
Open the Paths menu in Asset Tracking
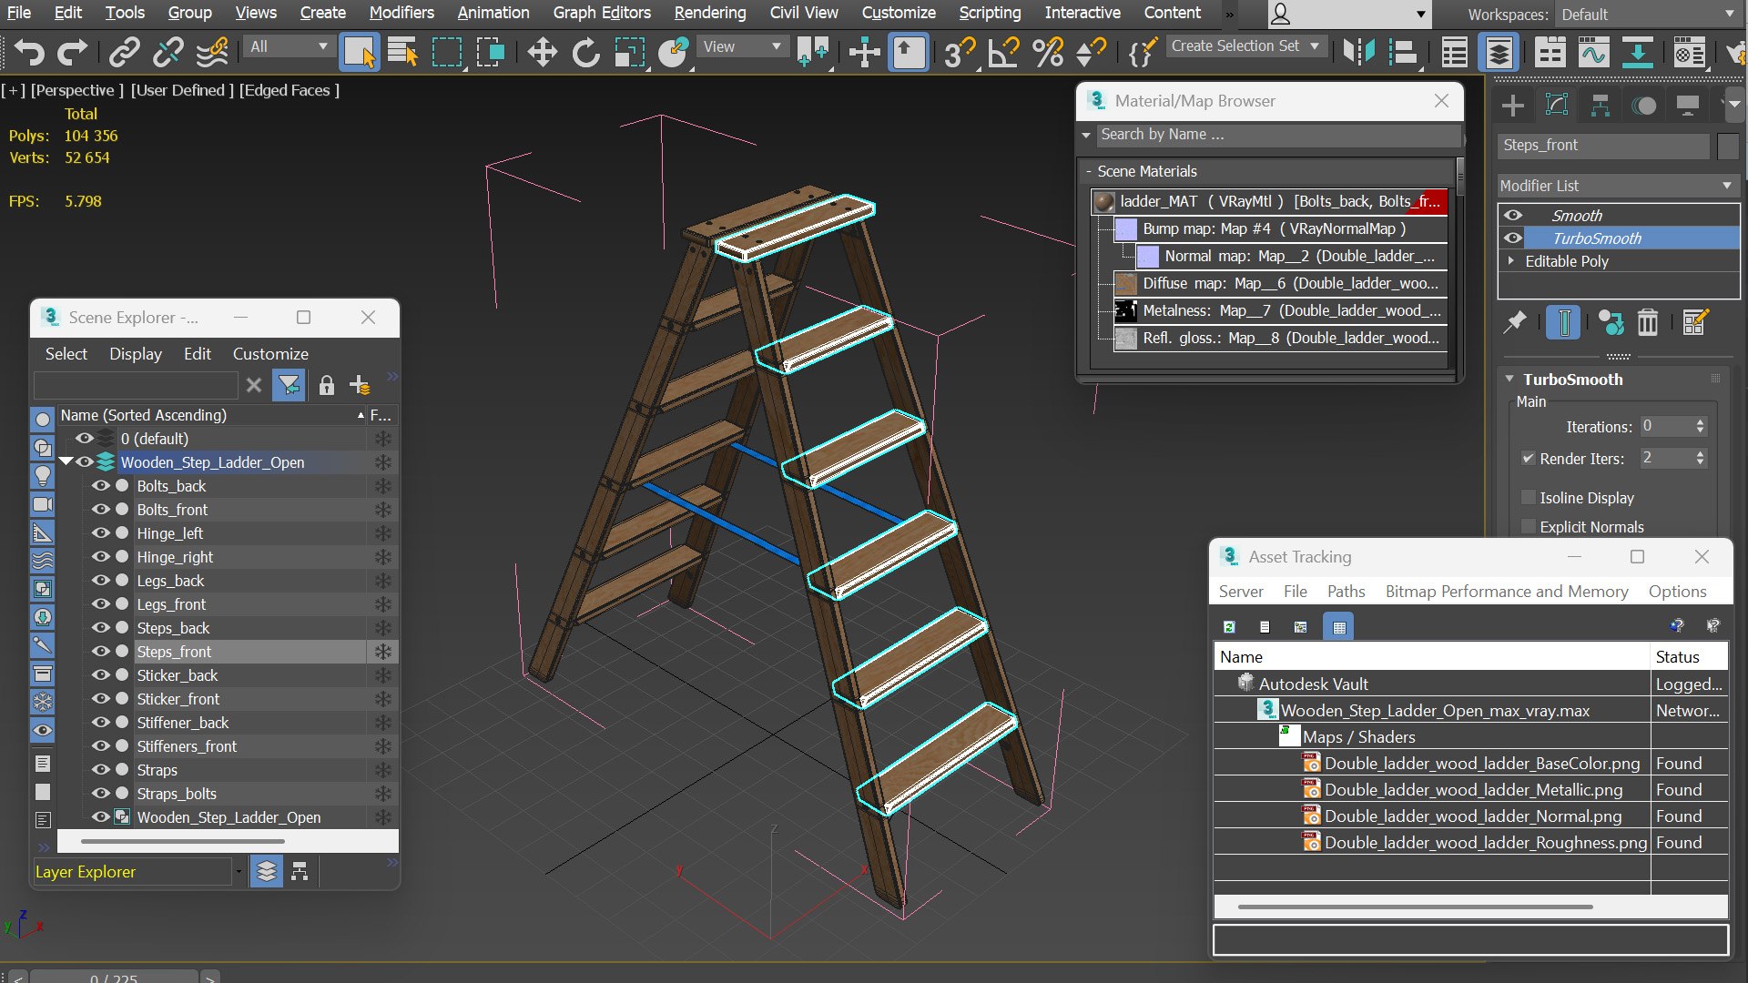(x=1346, y=591)
